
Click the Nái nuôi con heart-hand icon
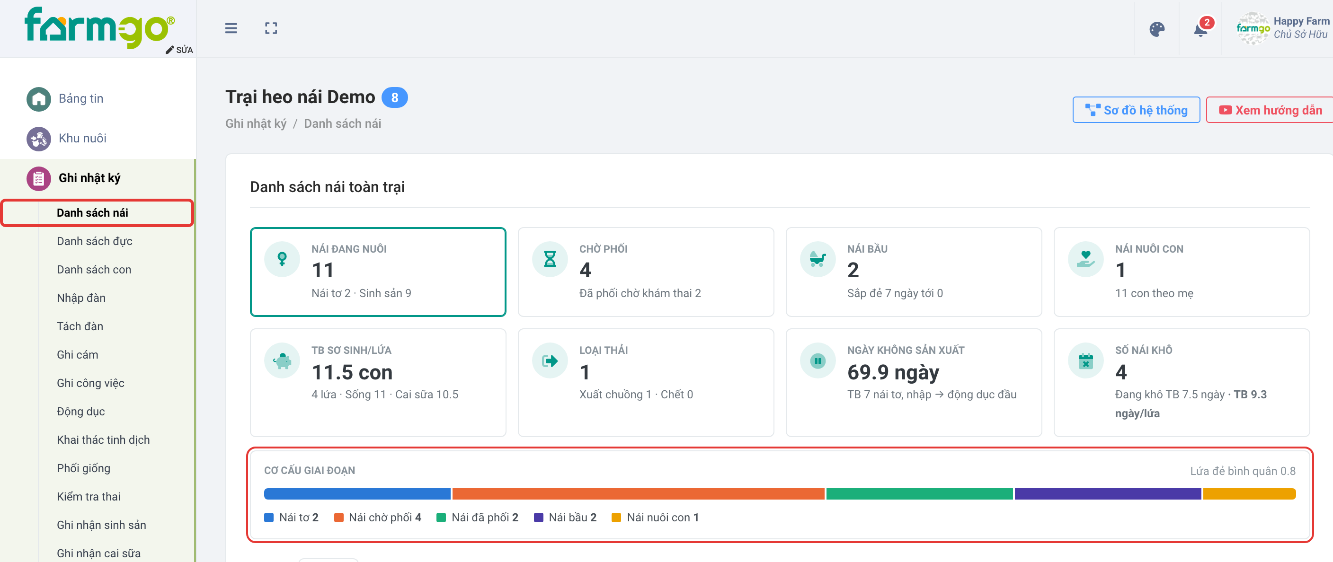(x=1085, y=258)
